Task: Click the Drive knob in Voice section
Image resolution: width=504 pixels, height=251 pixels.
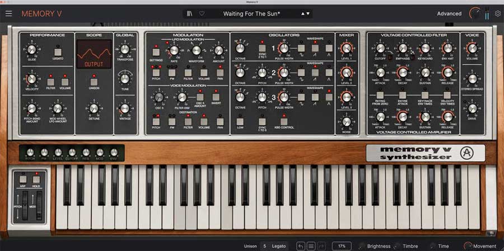Action: [472, 108]
